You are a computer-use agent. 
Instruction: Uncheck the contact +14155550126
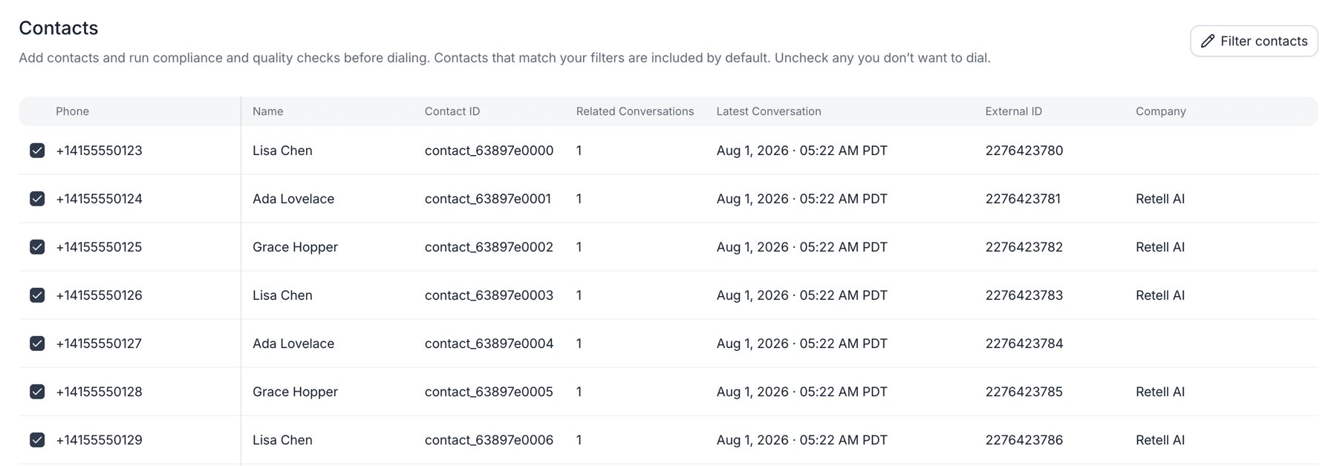pyautogui.click(x=37, y=295)
